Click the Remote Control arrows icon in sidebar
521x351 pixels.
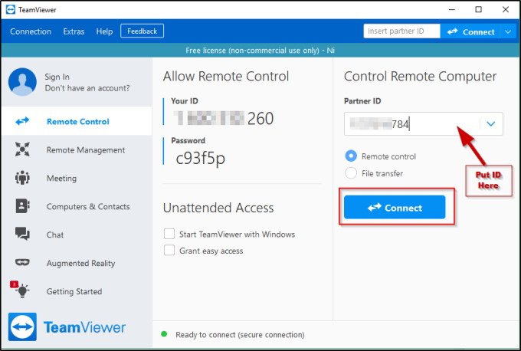(x=22, y=121)
